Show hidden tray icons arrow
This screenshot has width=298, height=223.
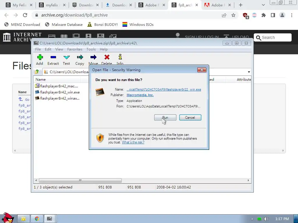click(252, 219)
